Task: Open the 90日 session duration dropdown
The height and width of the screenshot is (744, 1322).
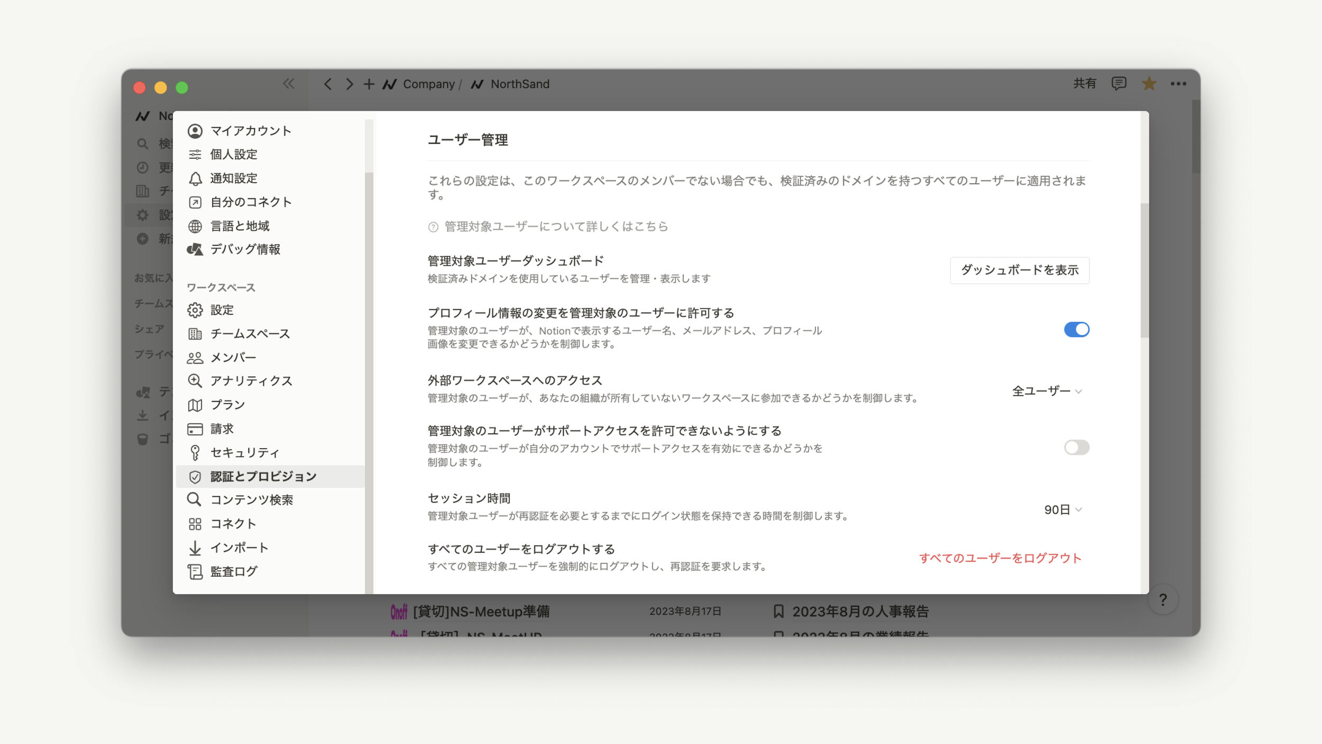Action: pyautogui.click(x=1062, y=510)
